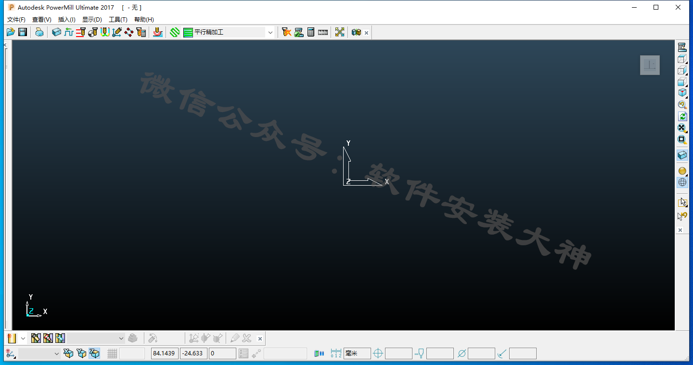The height and width of the screenshot is (365, 693).
Task: Open 插入(I) menu
Action: [x=67, y=20]
